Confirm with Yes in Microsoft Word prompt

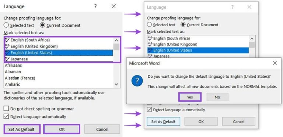190,97
